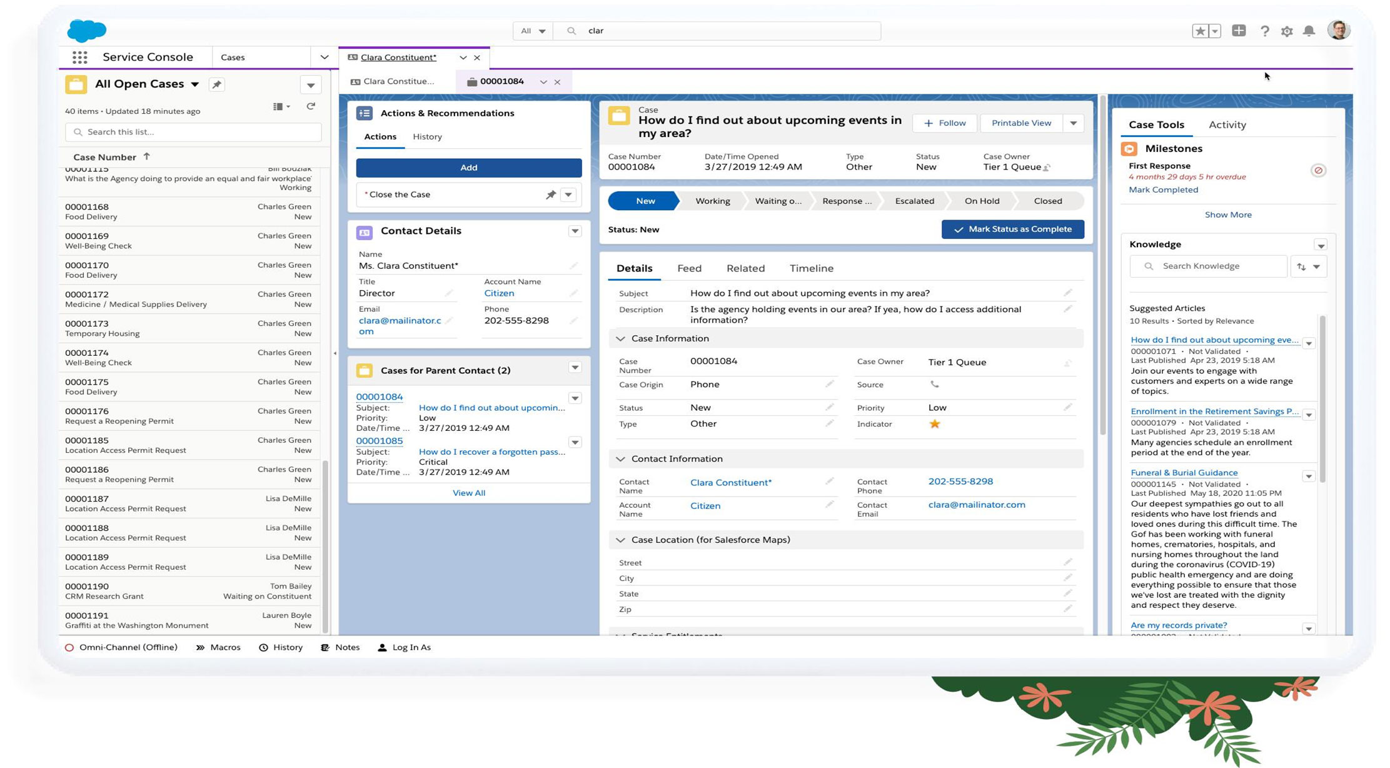Select the Closed stage in the path

(1047, 201)
